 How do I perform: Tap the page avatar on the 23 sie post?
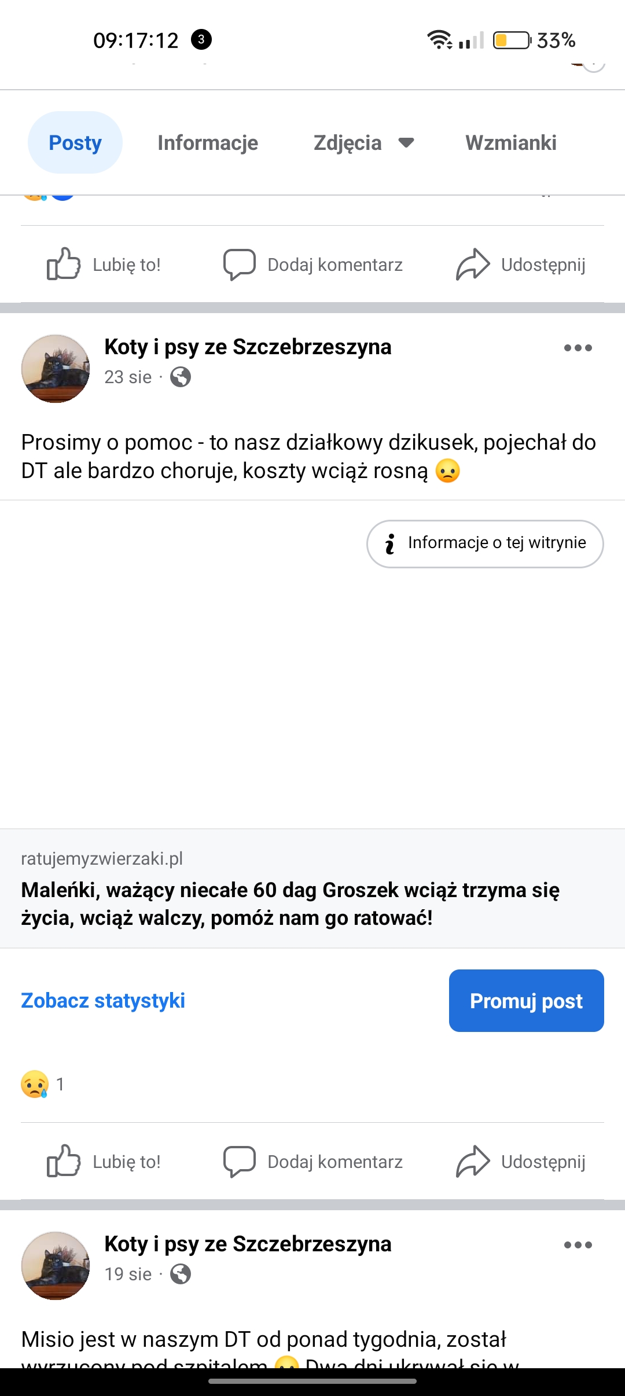(56, 369)
